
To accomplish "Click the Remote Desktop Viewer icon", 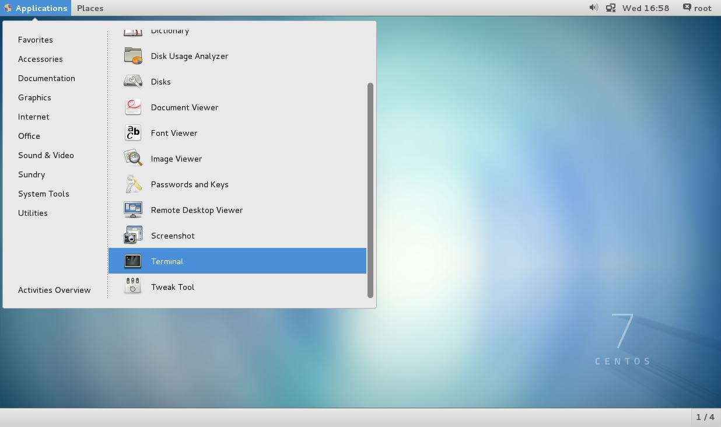I will [133, 210].
